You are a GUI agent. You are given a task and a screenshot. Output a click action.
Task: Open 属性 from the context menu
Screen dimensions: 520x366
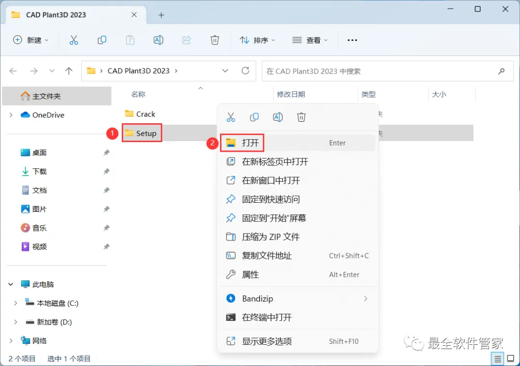(298, 275)
